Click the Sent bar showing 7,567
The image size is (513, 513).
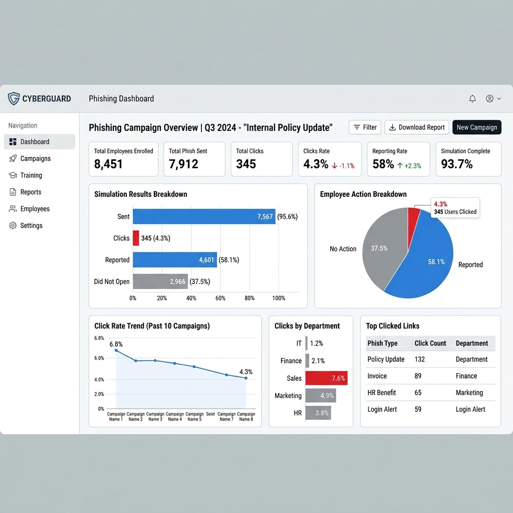[204, 216]
